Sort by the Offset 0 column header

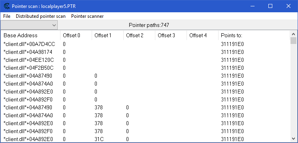(x=76, y=35)
